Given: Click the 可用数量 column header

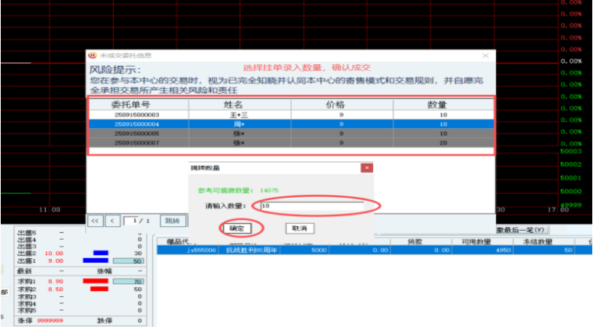Looking at the screenshot, I should (476, 242).
